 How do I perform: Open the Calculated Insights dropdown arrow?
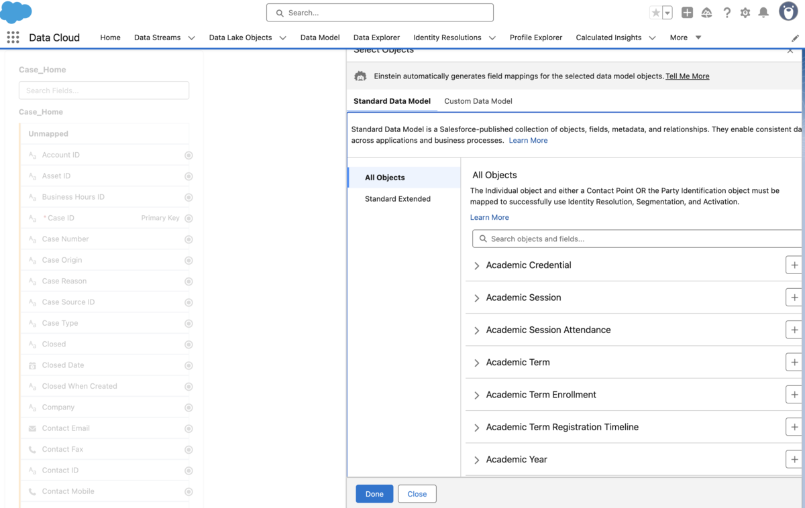652,38
